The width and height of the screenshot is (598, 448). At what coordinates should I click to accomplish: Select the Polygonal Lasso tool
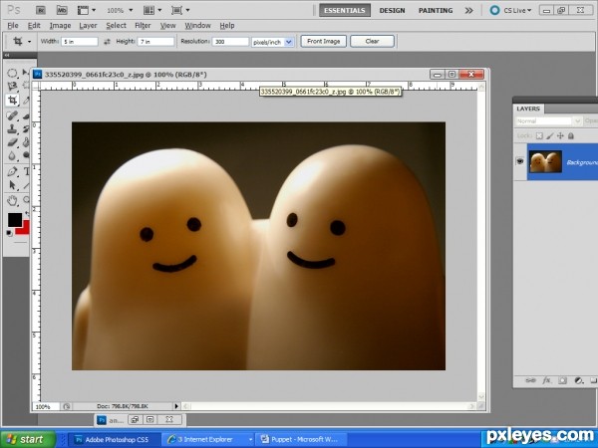[x=12, y=86]
